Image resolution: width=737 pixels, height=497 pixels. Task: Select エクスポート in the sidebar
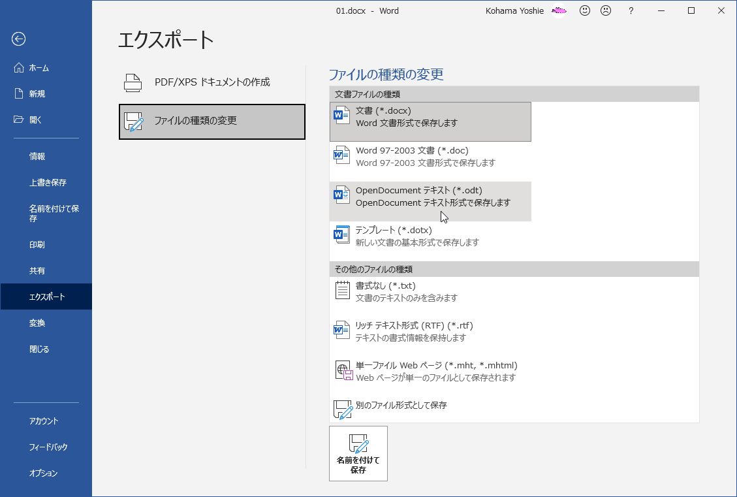click(x=46, y=297)
